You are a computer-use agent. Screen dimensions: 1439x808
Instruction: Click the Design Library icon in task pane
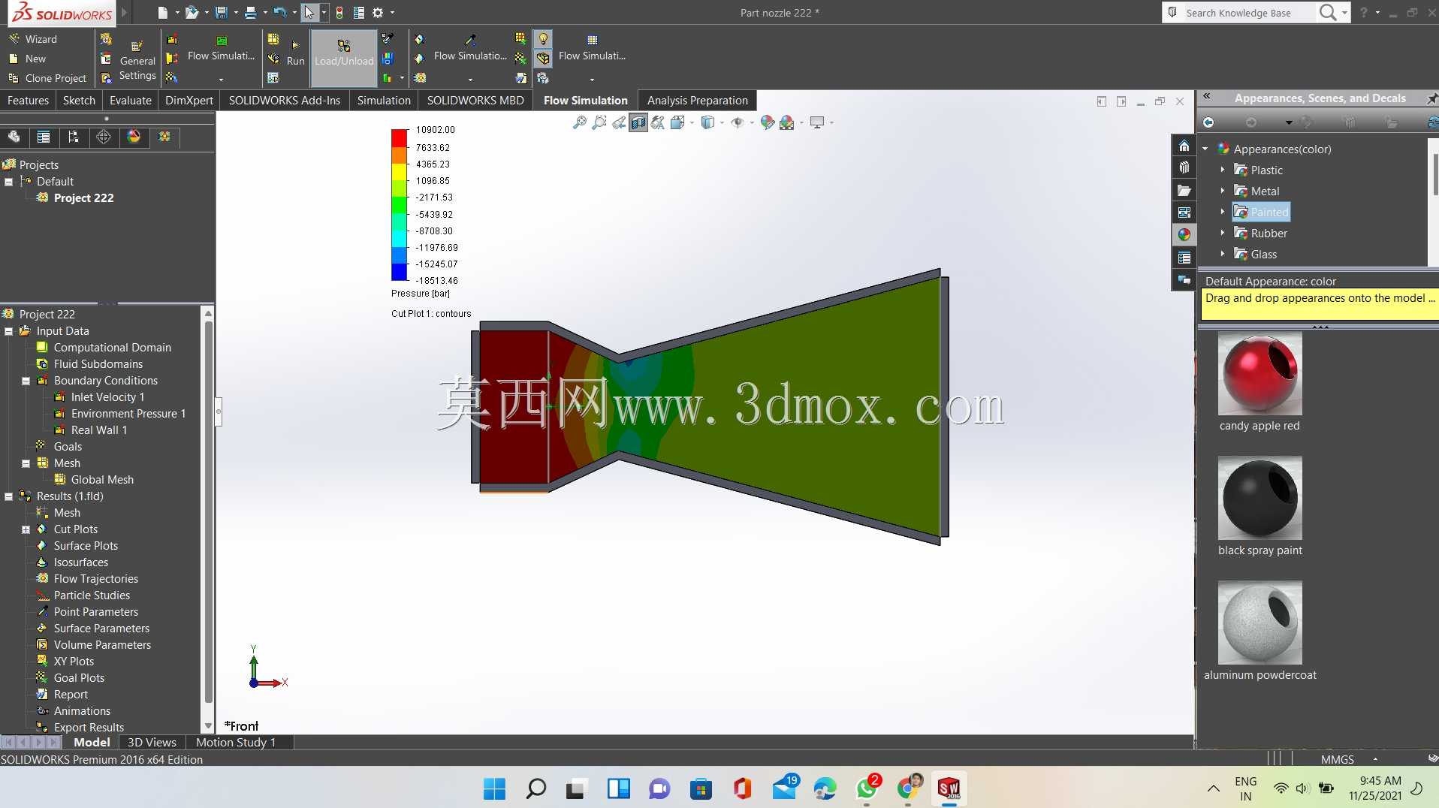[x=1184, y=167]
